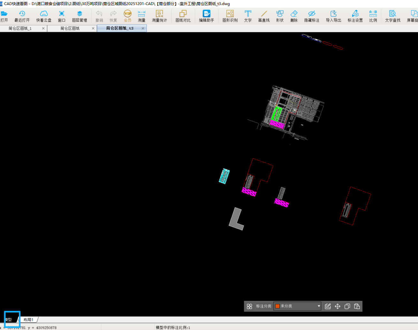
Task: Start 图形识别 shape recognition
Action: point(230,16)
